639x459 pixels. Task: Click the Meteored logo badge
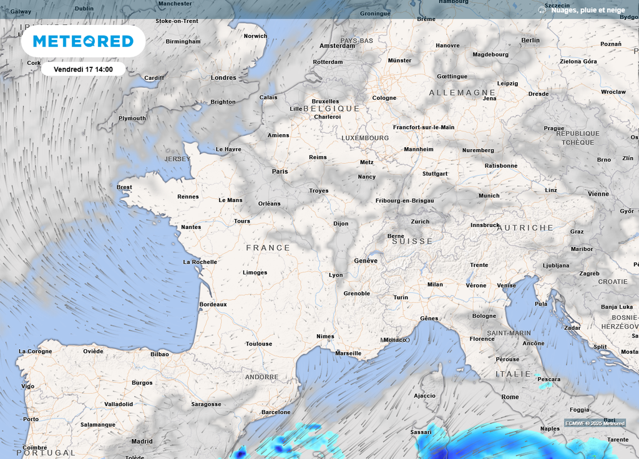tap(83, 41)
